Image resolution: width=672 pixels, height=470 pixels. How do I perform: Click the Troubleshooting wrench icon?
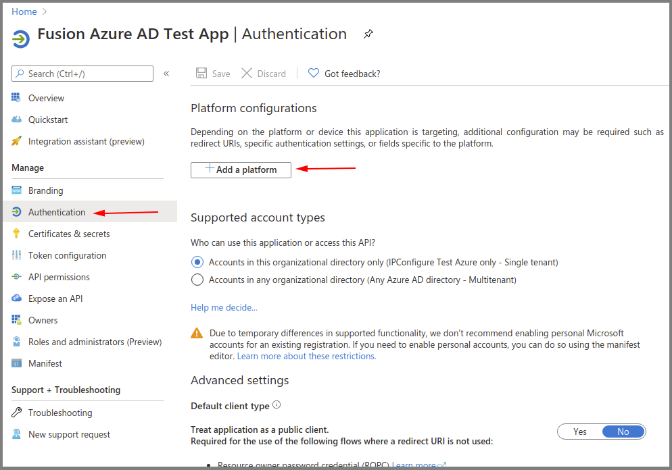coord(16,412)
